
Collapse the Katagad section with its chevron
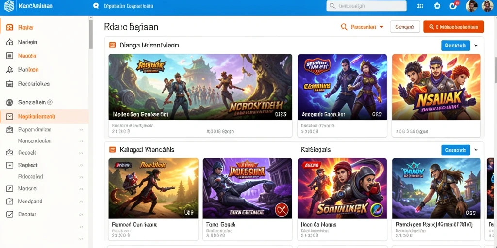click(x=476, y=150)
